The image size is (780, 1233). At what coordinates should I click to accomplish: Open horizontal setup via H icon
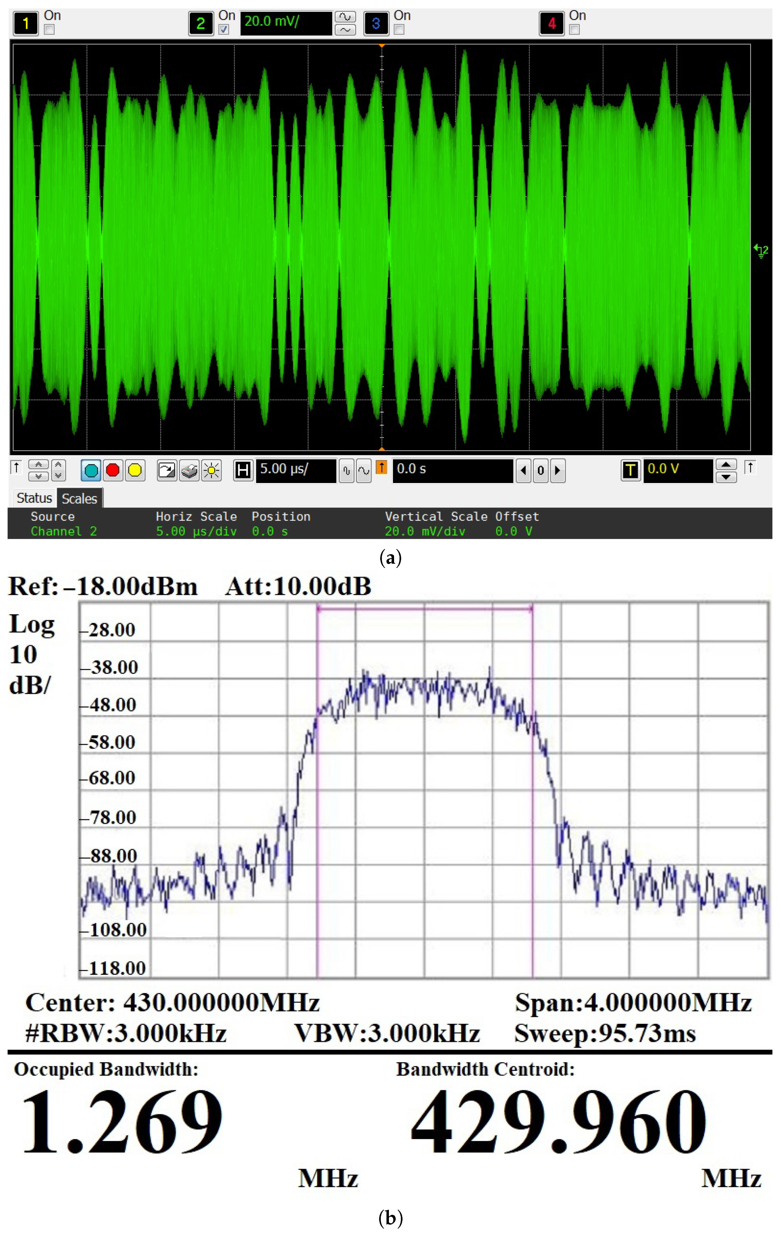243,470
